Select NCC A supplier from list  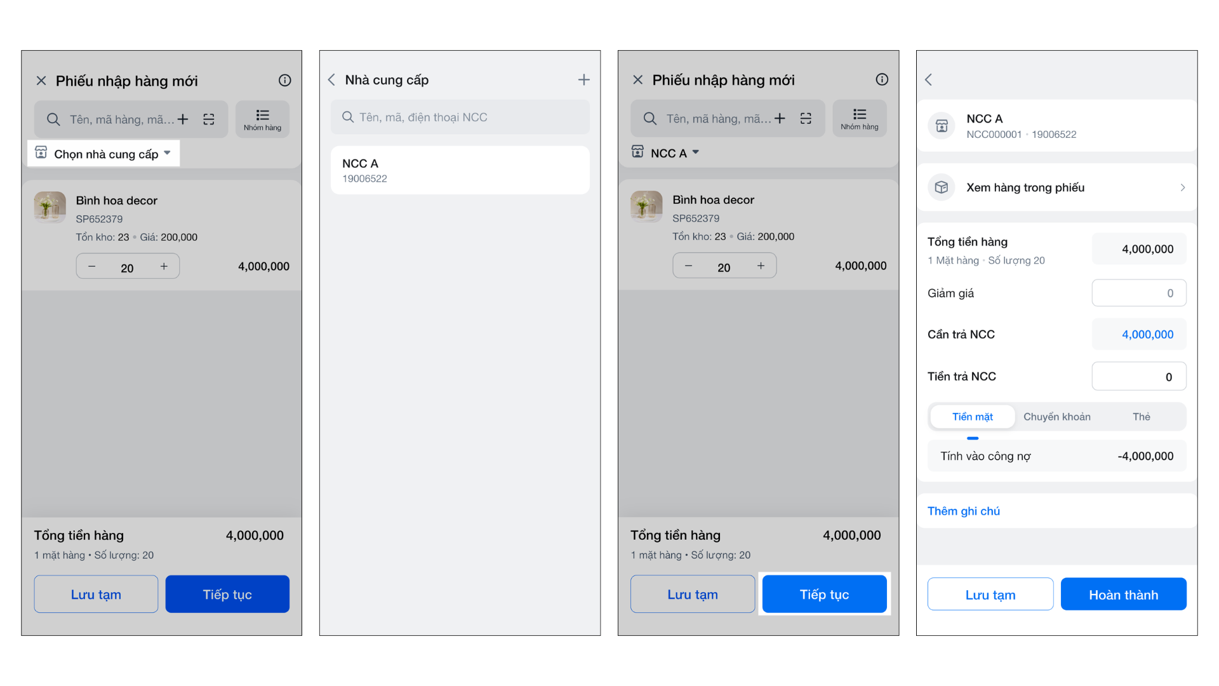pyautogui.click(x=460, y=170)
